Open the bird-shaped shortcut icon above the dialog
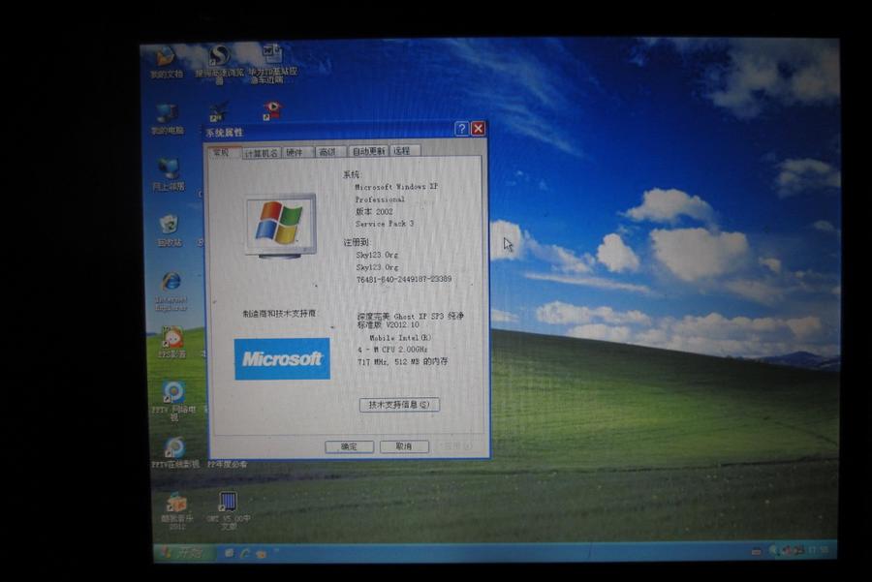 [218, 111]
